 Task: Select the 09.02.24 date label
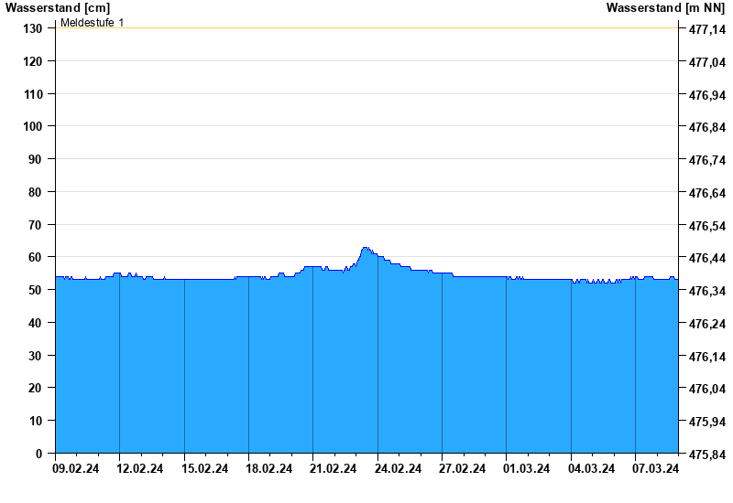77,469
